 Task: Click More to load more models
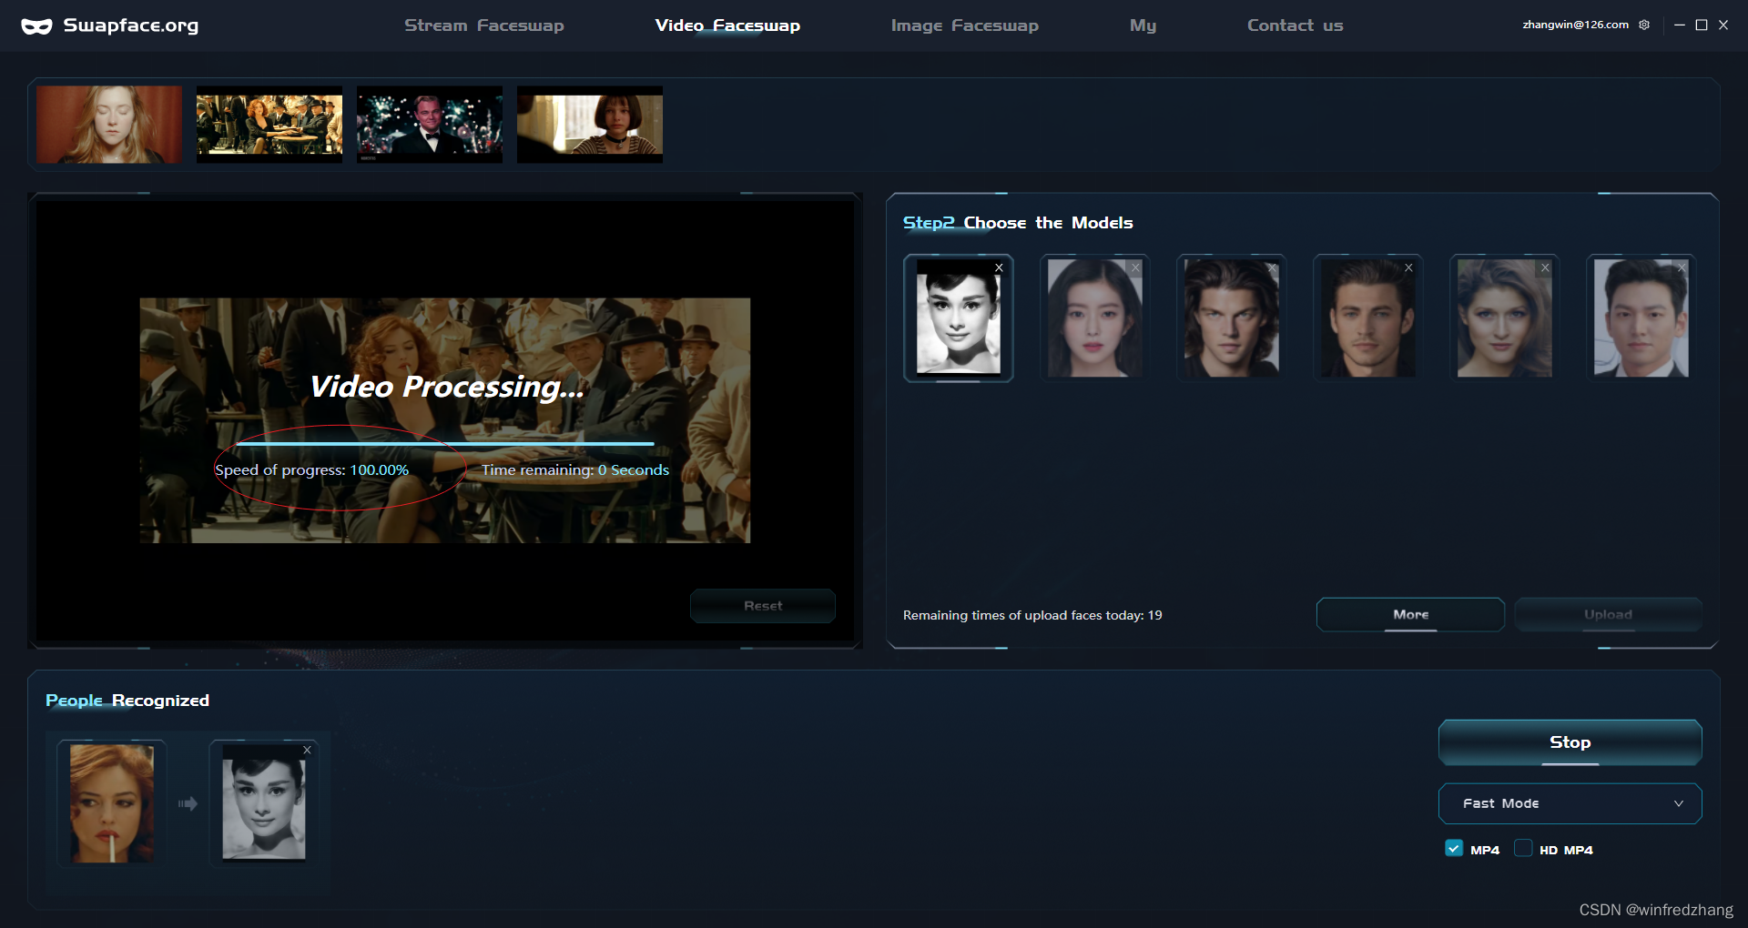1410,615
